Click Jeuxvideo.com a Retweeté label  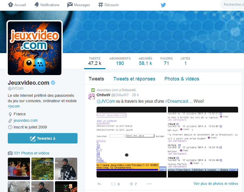click(116, 90)
